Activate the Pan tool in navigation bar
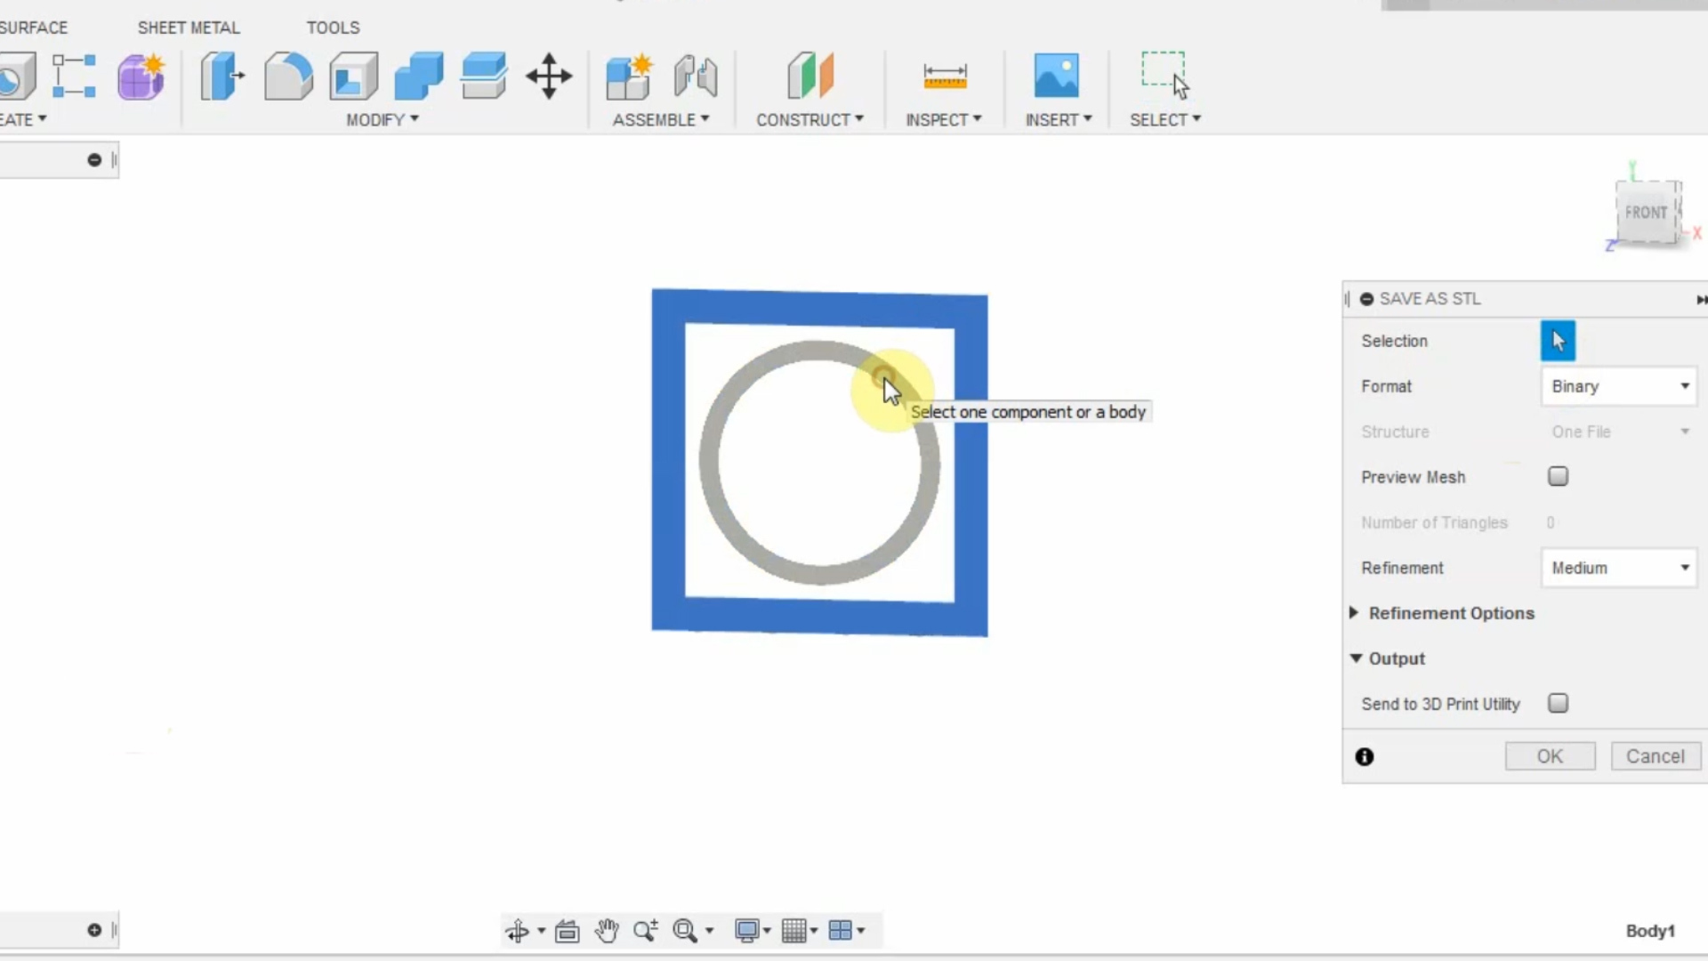The image size is (1708, 961). 607,931
